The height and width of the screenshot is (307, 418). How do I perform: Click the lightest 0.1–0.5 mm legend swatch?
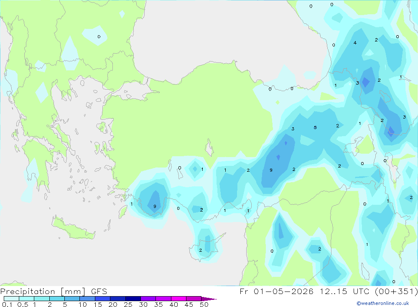(x=11, y=299)
